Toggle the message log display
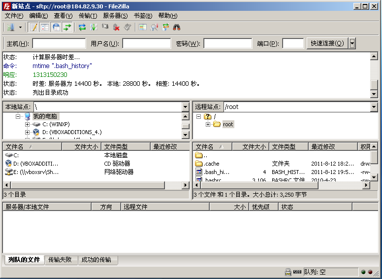 [33, 27]
